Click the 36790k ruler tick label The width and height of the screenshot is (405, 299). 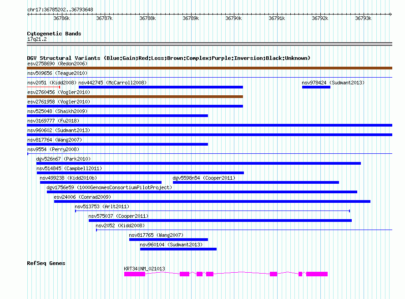coord(233,18)
